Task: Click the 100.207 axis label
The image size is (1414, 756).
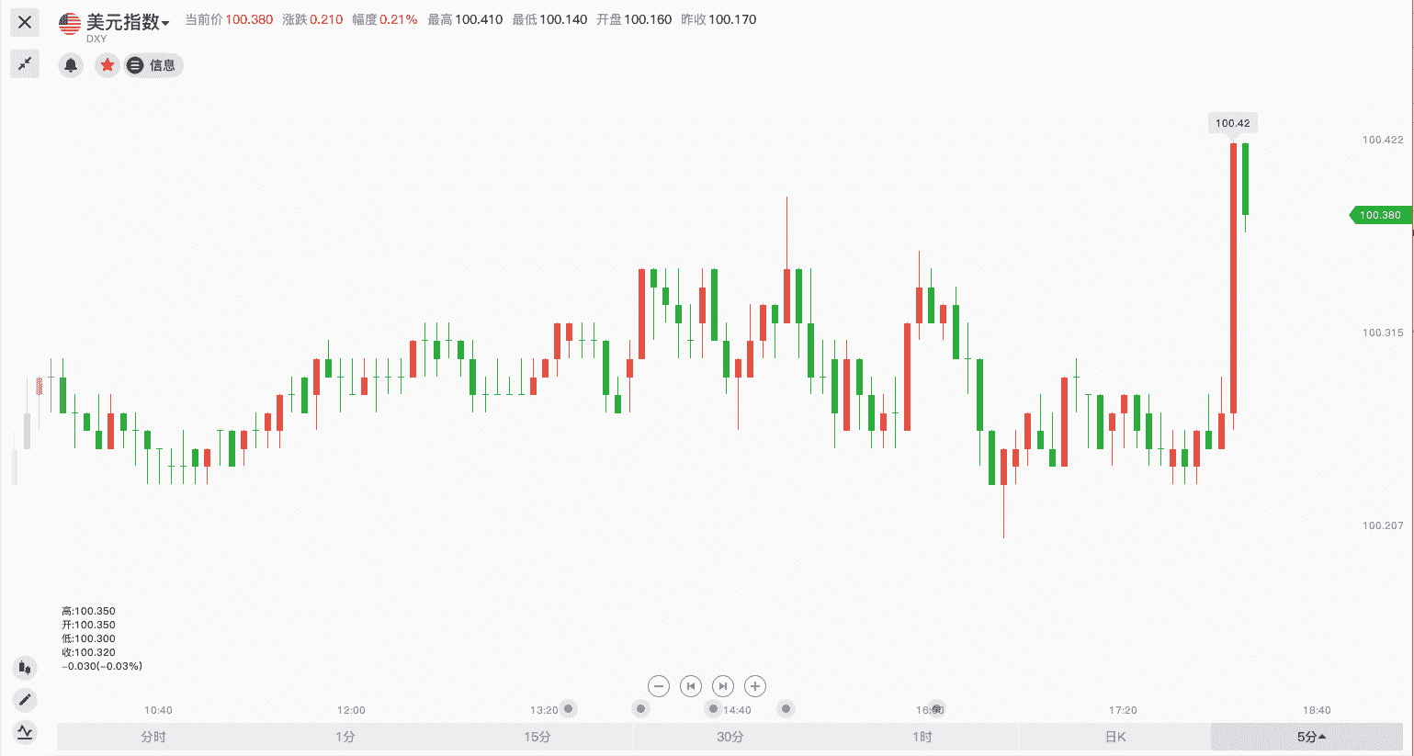Action: coord(1383,525)
